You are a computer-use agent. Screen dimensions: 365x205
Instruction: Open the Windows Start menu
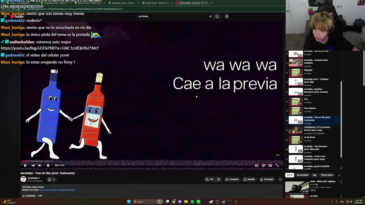(x=129, y=202)
